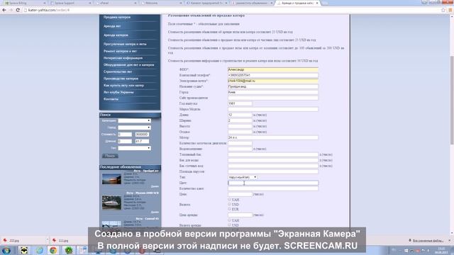This screenshot has height=255, width=454.
Task: Click the first yacht listing thumbnail
Action: click(x=111, y=178)
